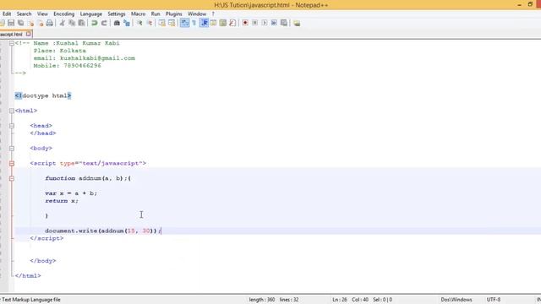Open the Language menu
Screen dimensions: 541x304
click(x=91, y=14)
